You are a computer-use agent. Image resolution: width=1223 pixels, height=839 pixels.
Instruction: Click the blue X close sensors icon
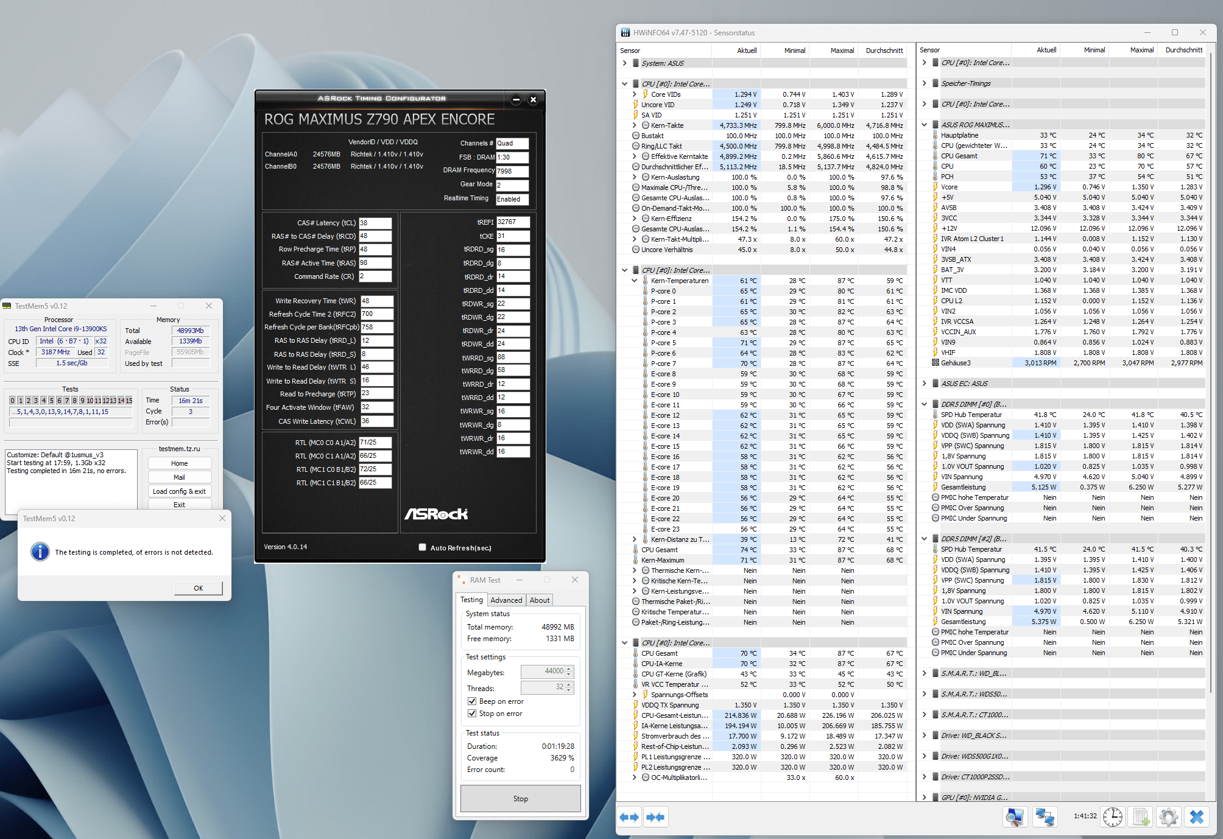[1196, 816]
